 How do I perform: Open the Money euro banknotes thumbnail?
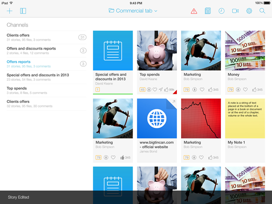click(245, 51)
